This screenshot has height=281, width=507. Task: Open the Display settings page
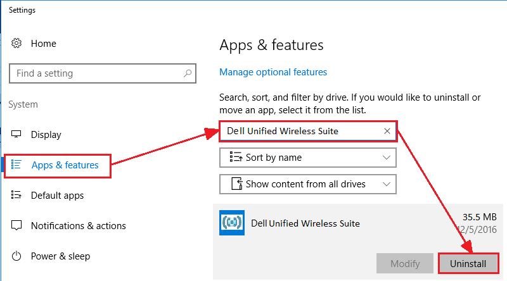click(x=46, y=135)
